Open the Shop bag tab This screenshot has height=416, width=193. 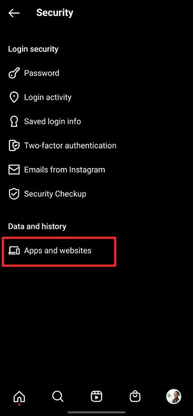point(135,396)
